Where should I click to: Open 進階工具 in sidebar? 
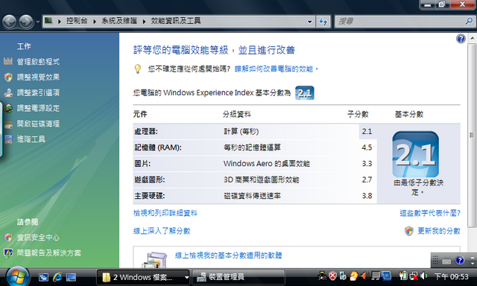tap(31, 139)
